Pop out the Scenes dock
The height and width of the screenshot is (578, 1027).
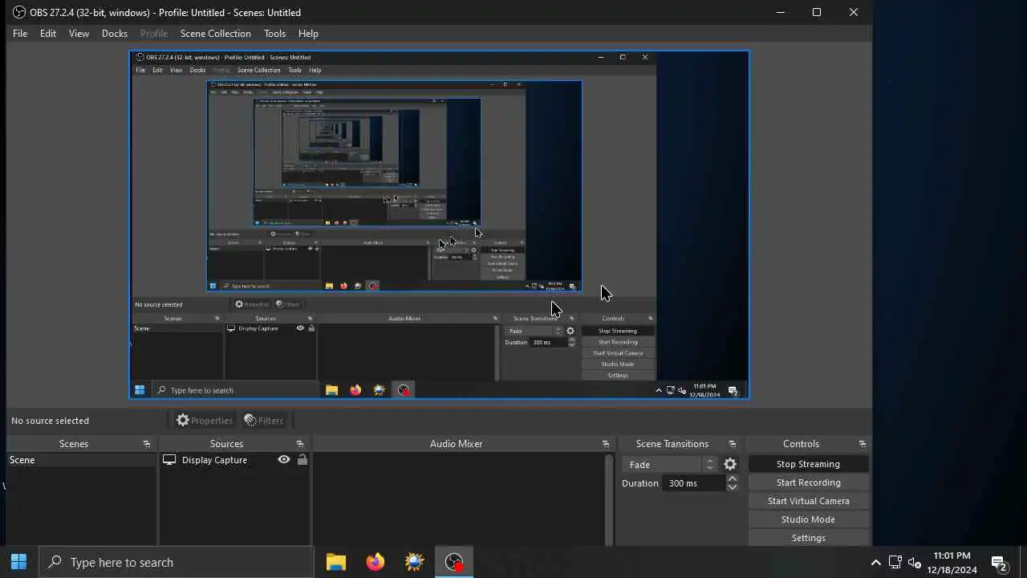click(x=147, y=444)
